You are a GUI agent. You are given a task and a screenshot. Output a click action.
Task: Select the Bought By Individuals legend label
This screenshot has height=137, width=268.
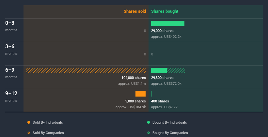click(169, 122)
